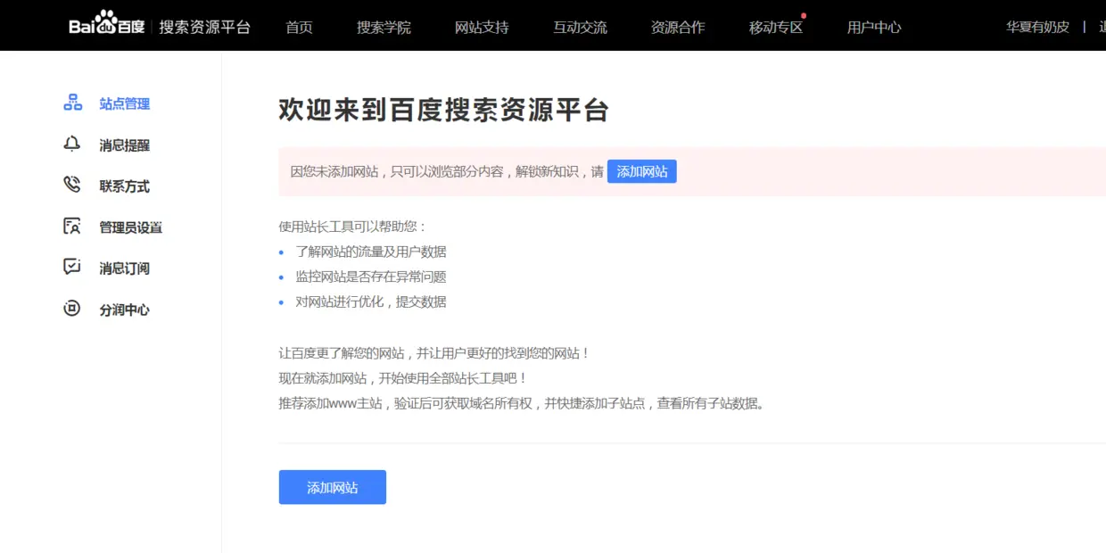Open 用户中心 top navigation item
The image size is (1106, 553).
coord(874,27)
